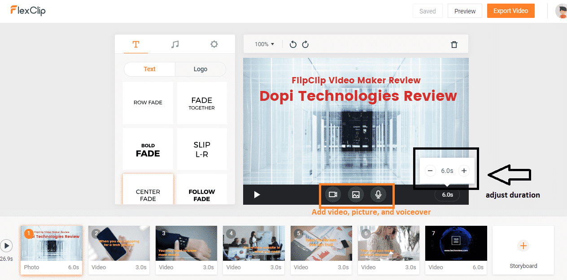Undo the last action
Viewport: 567px width, 280px height.
(293, 44)
